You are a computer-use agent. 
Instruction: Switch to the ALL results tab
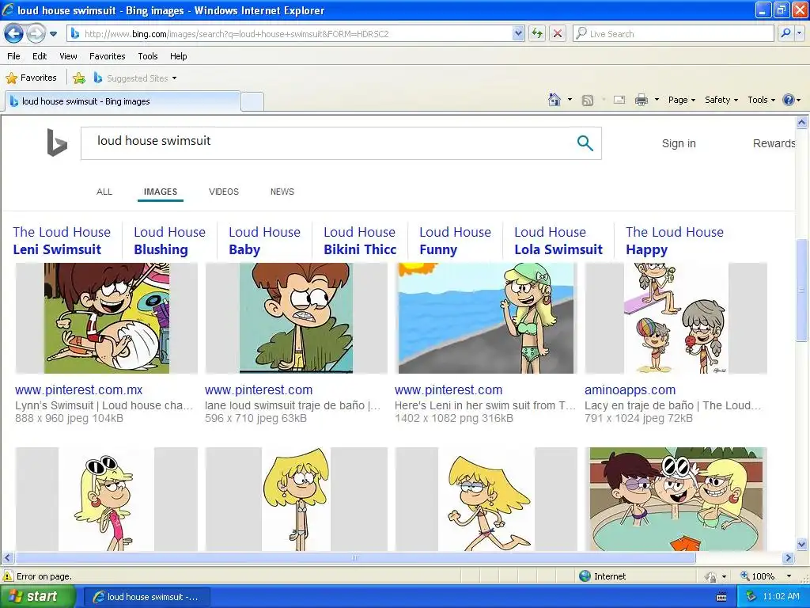pos(104,192)
